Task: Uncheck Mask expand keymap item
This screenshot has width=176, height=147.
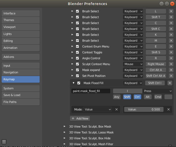Action: (x=77, y=70)
